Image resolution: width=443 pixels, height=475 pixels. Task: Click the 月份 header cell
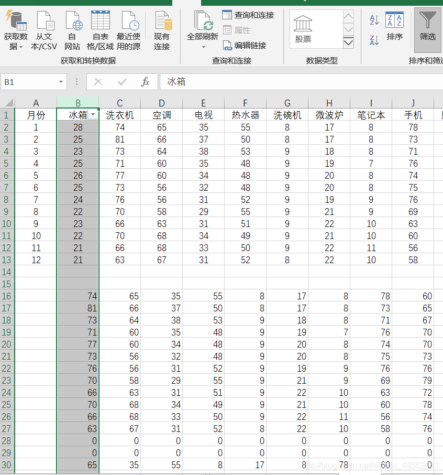[36, 115]
